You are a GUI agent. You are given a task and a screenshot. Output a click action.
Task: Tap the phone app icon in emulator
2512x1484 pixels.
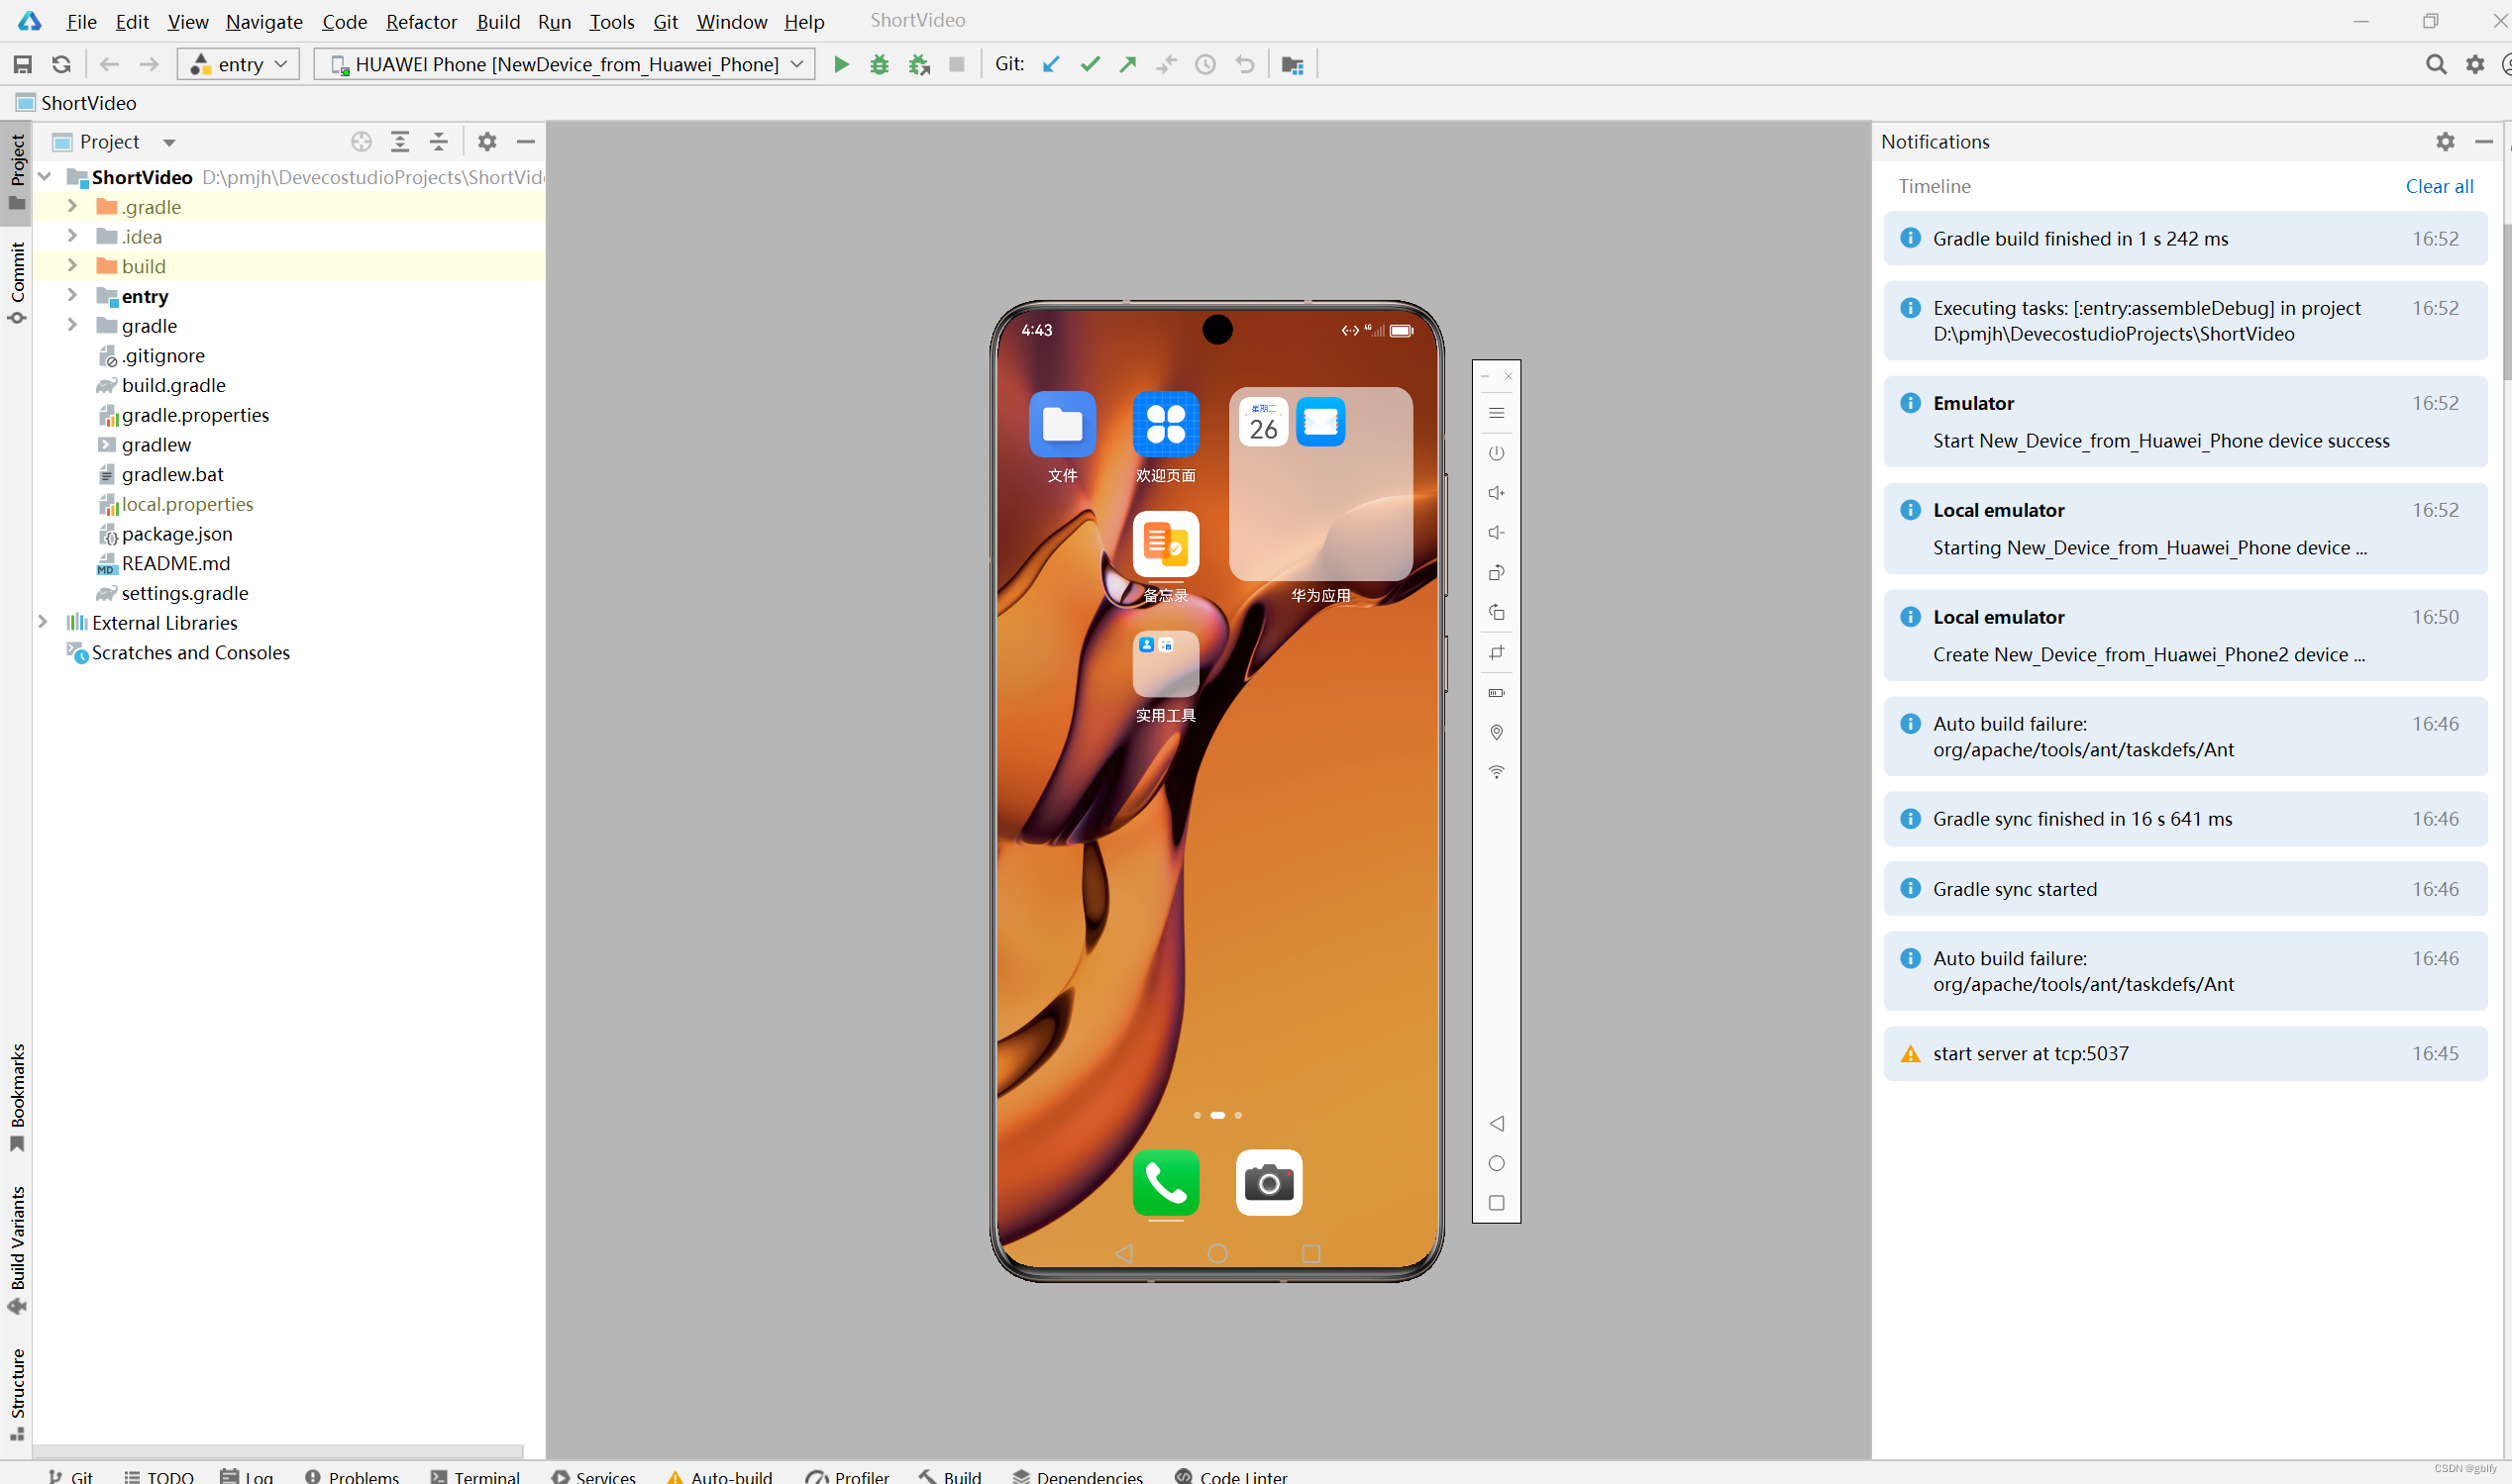(x=1166, y=1183)
